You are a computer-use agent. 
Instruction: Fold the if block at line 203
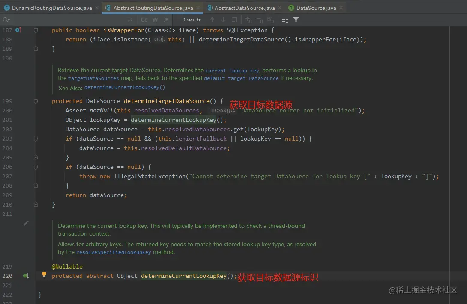36,139
